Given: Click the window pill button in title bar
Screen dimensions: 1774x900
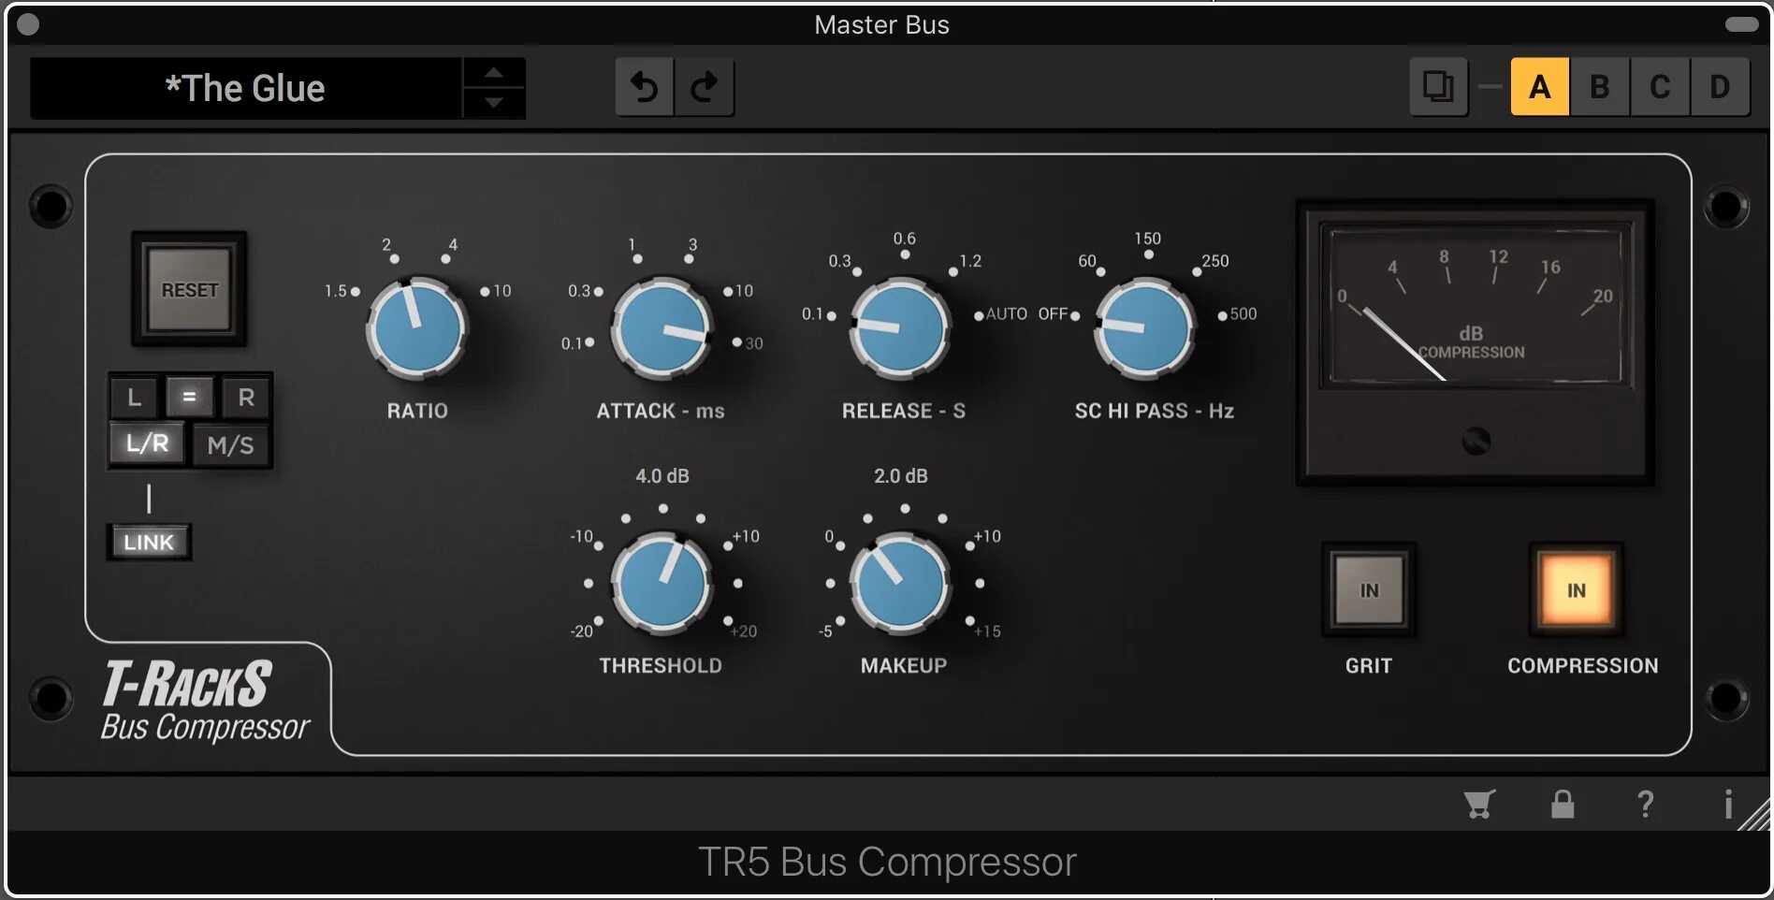Looking at the screenshot, I should (x=1741, y=24).
